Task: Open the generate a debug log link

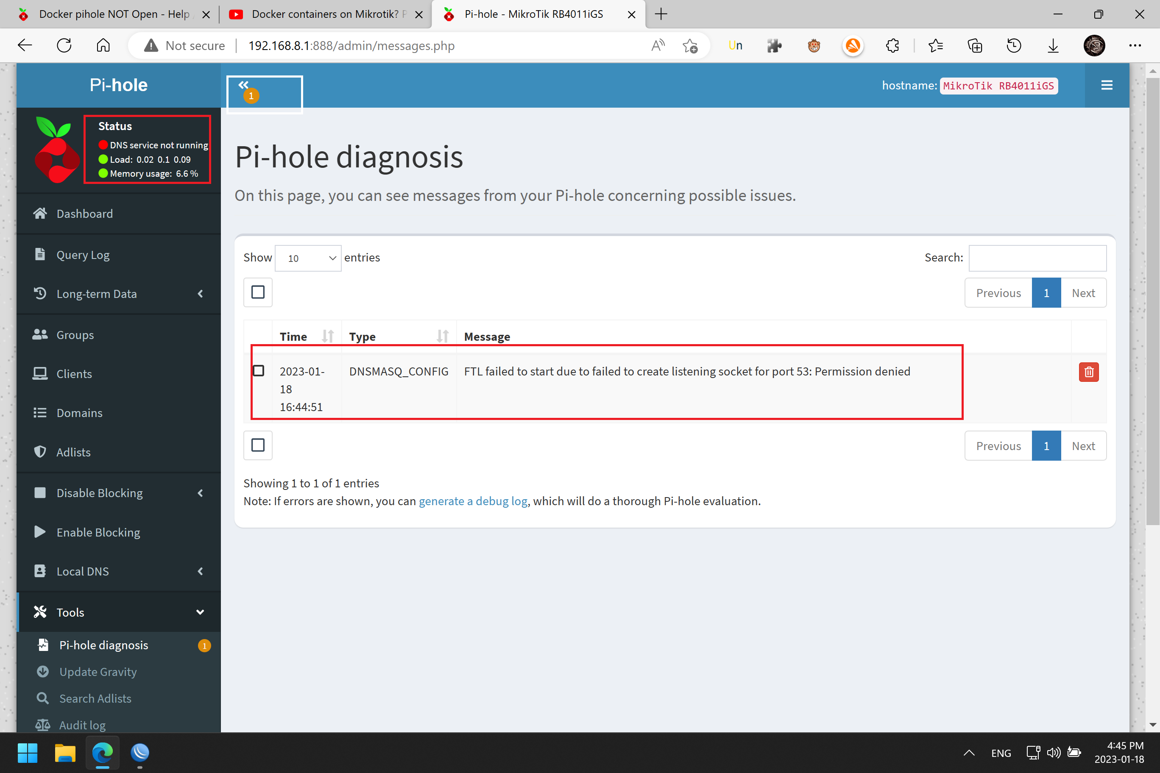Action: pos(473,501)
